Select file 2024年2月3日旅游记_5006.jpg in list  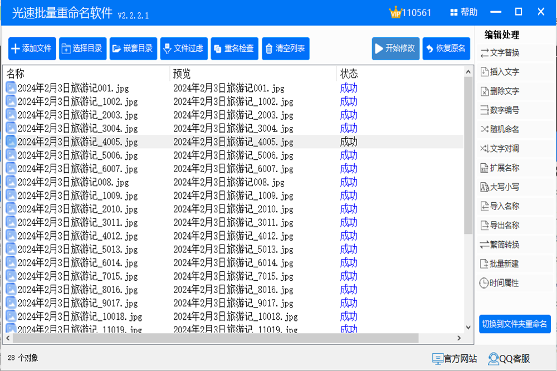coord(77,155)
